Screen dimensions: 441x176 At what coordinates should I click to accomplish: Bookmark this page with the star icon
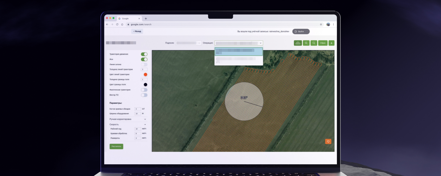pyautogui.click(x=321, y=24)
